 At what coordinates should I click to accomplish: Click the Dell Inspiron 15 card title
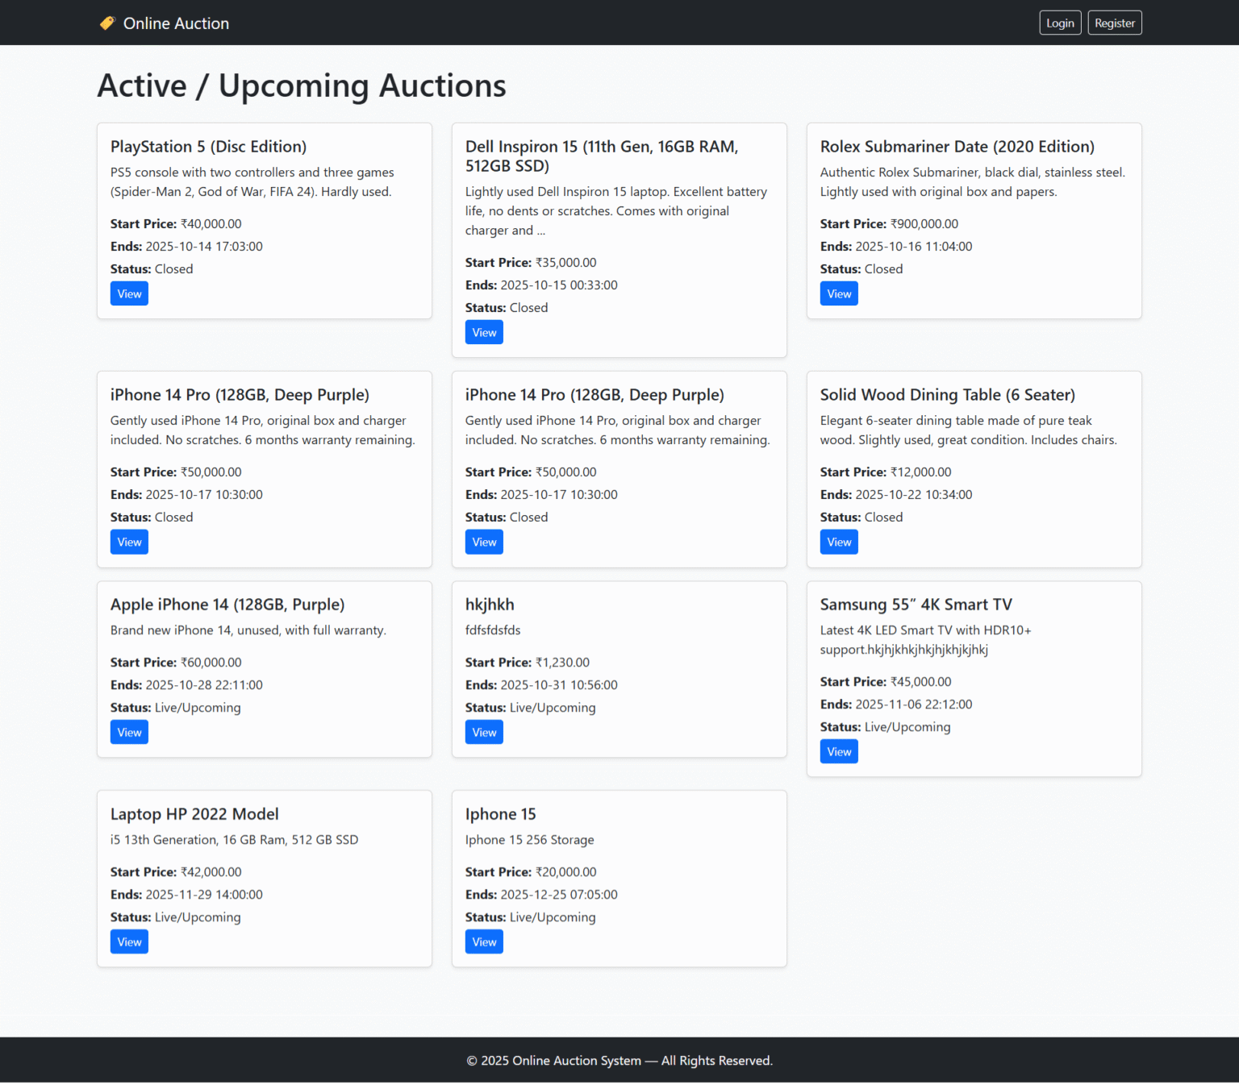point(602,156)
